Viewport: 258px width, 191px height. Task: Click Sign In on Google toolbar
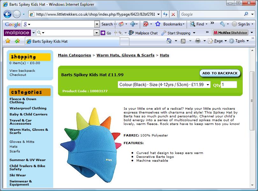pyautogui.click(x=242, y=24)
